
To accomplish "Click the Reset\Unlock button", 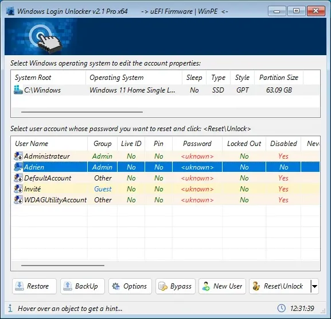I will pyautogui.click(x=280, y=286).
